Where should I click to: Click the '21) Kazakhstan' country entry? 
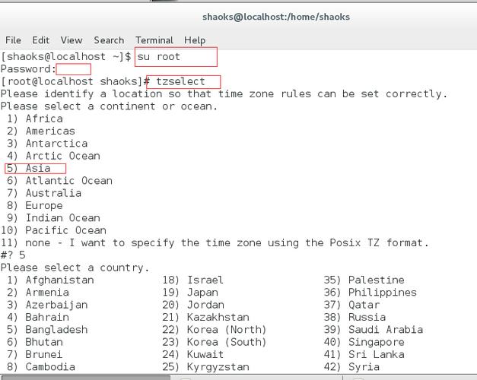[205, 318]
